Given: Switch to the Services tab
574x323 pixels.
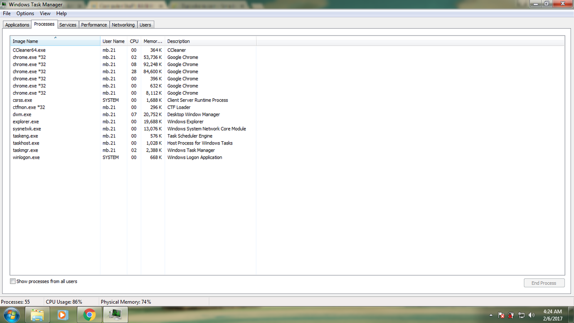Looking at the screenshot, I should click(68, 25).
